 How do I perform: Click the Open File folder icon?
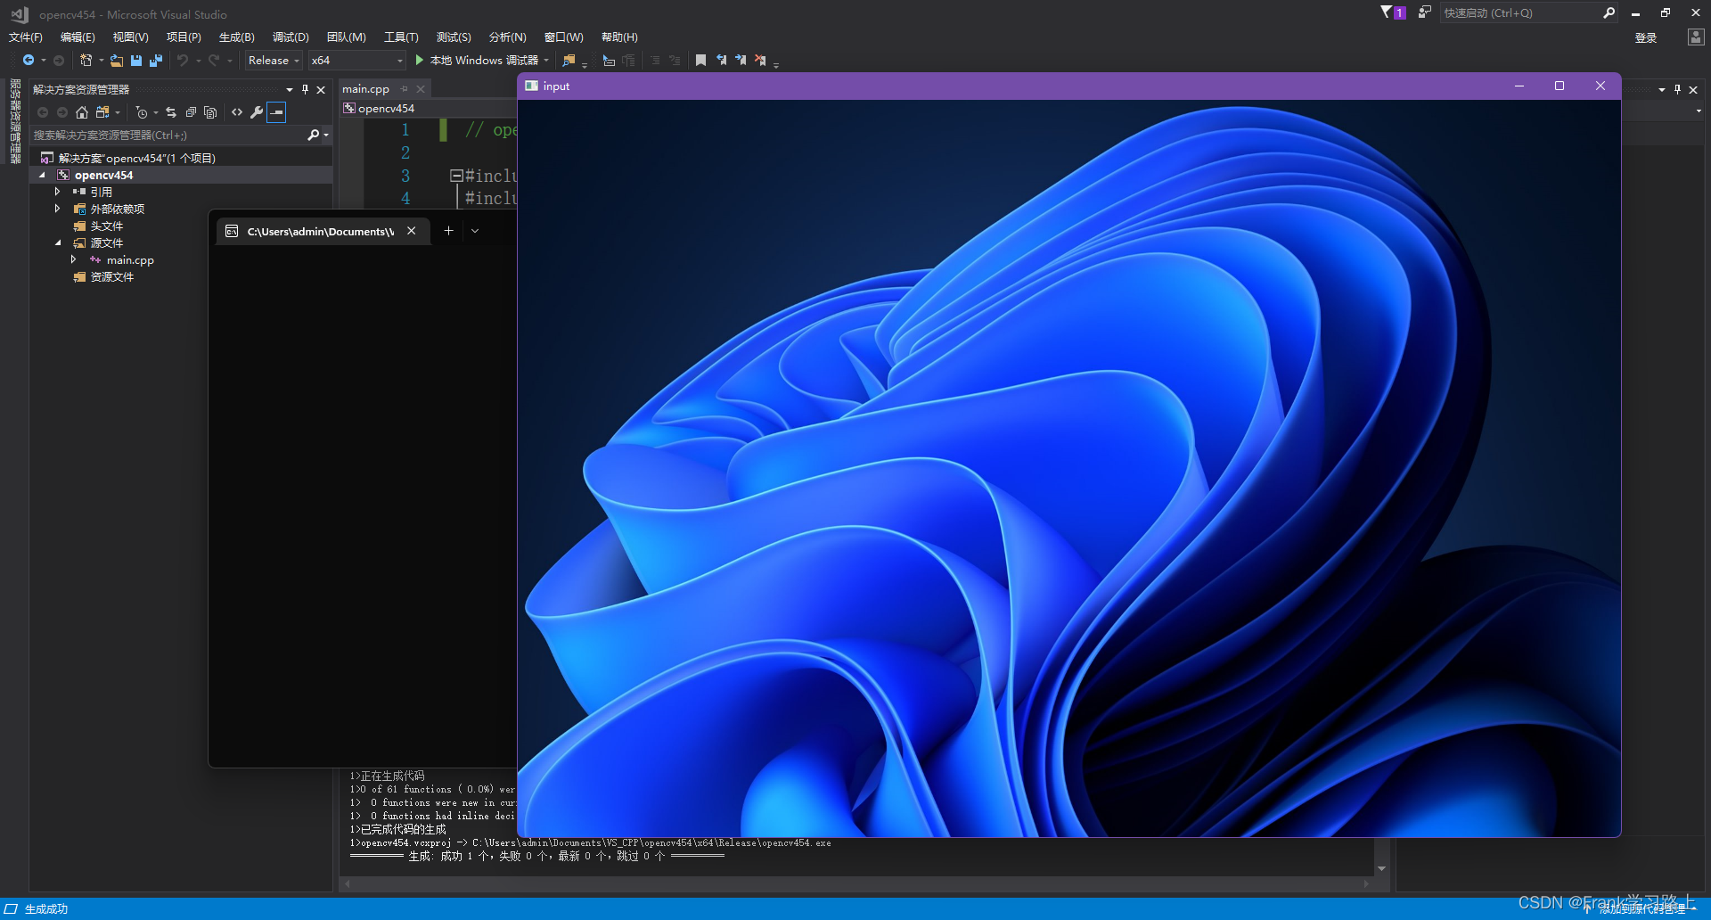pyautogui.click(x=117, y=61)
